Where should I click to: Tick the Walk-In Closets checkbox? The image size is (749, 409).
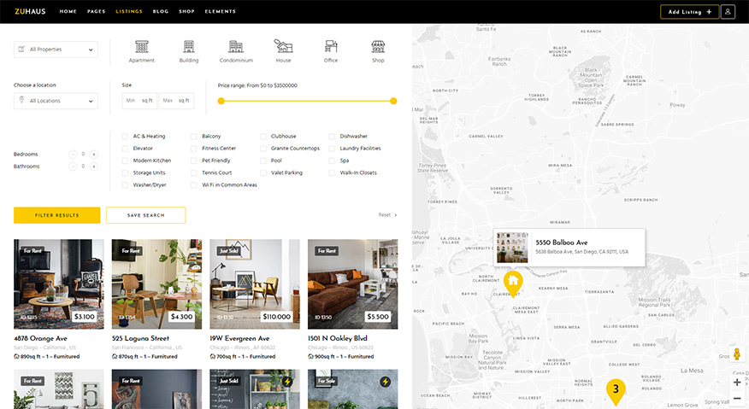click(x=333, y=172)
